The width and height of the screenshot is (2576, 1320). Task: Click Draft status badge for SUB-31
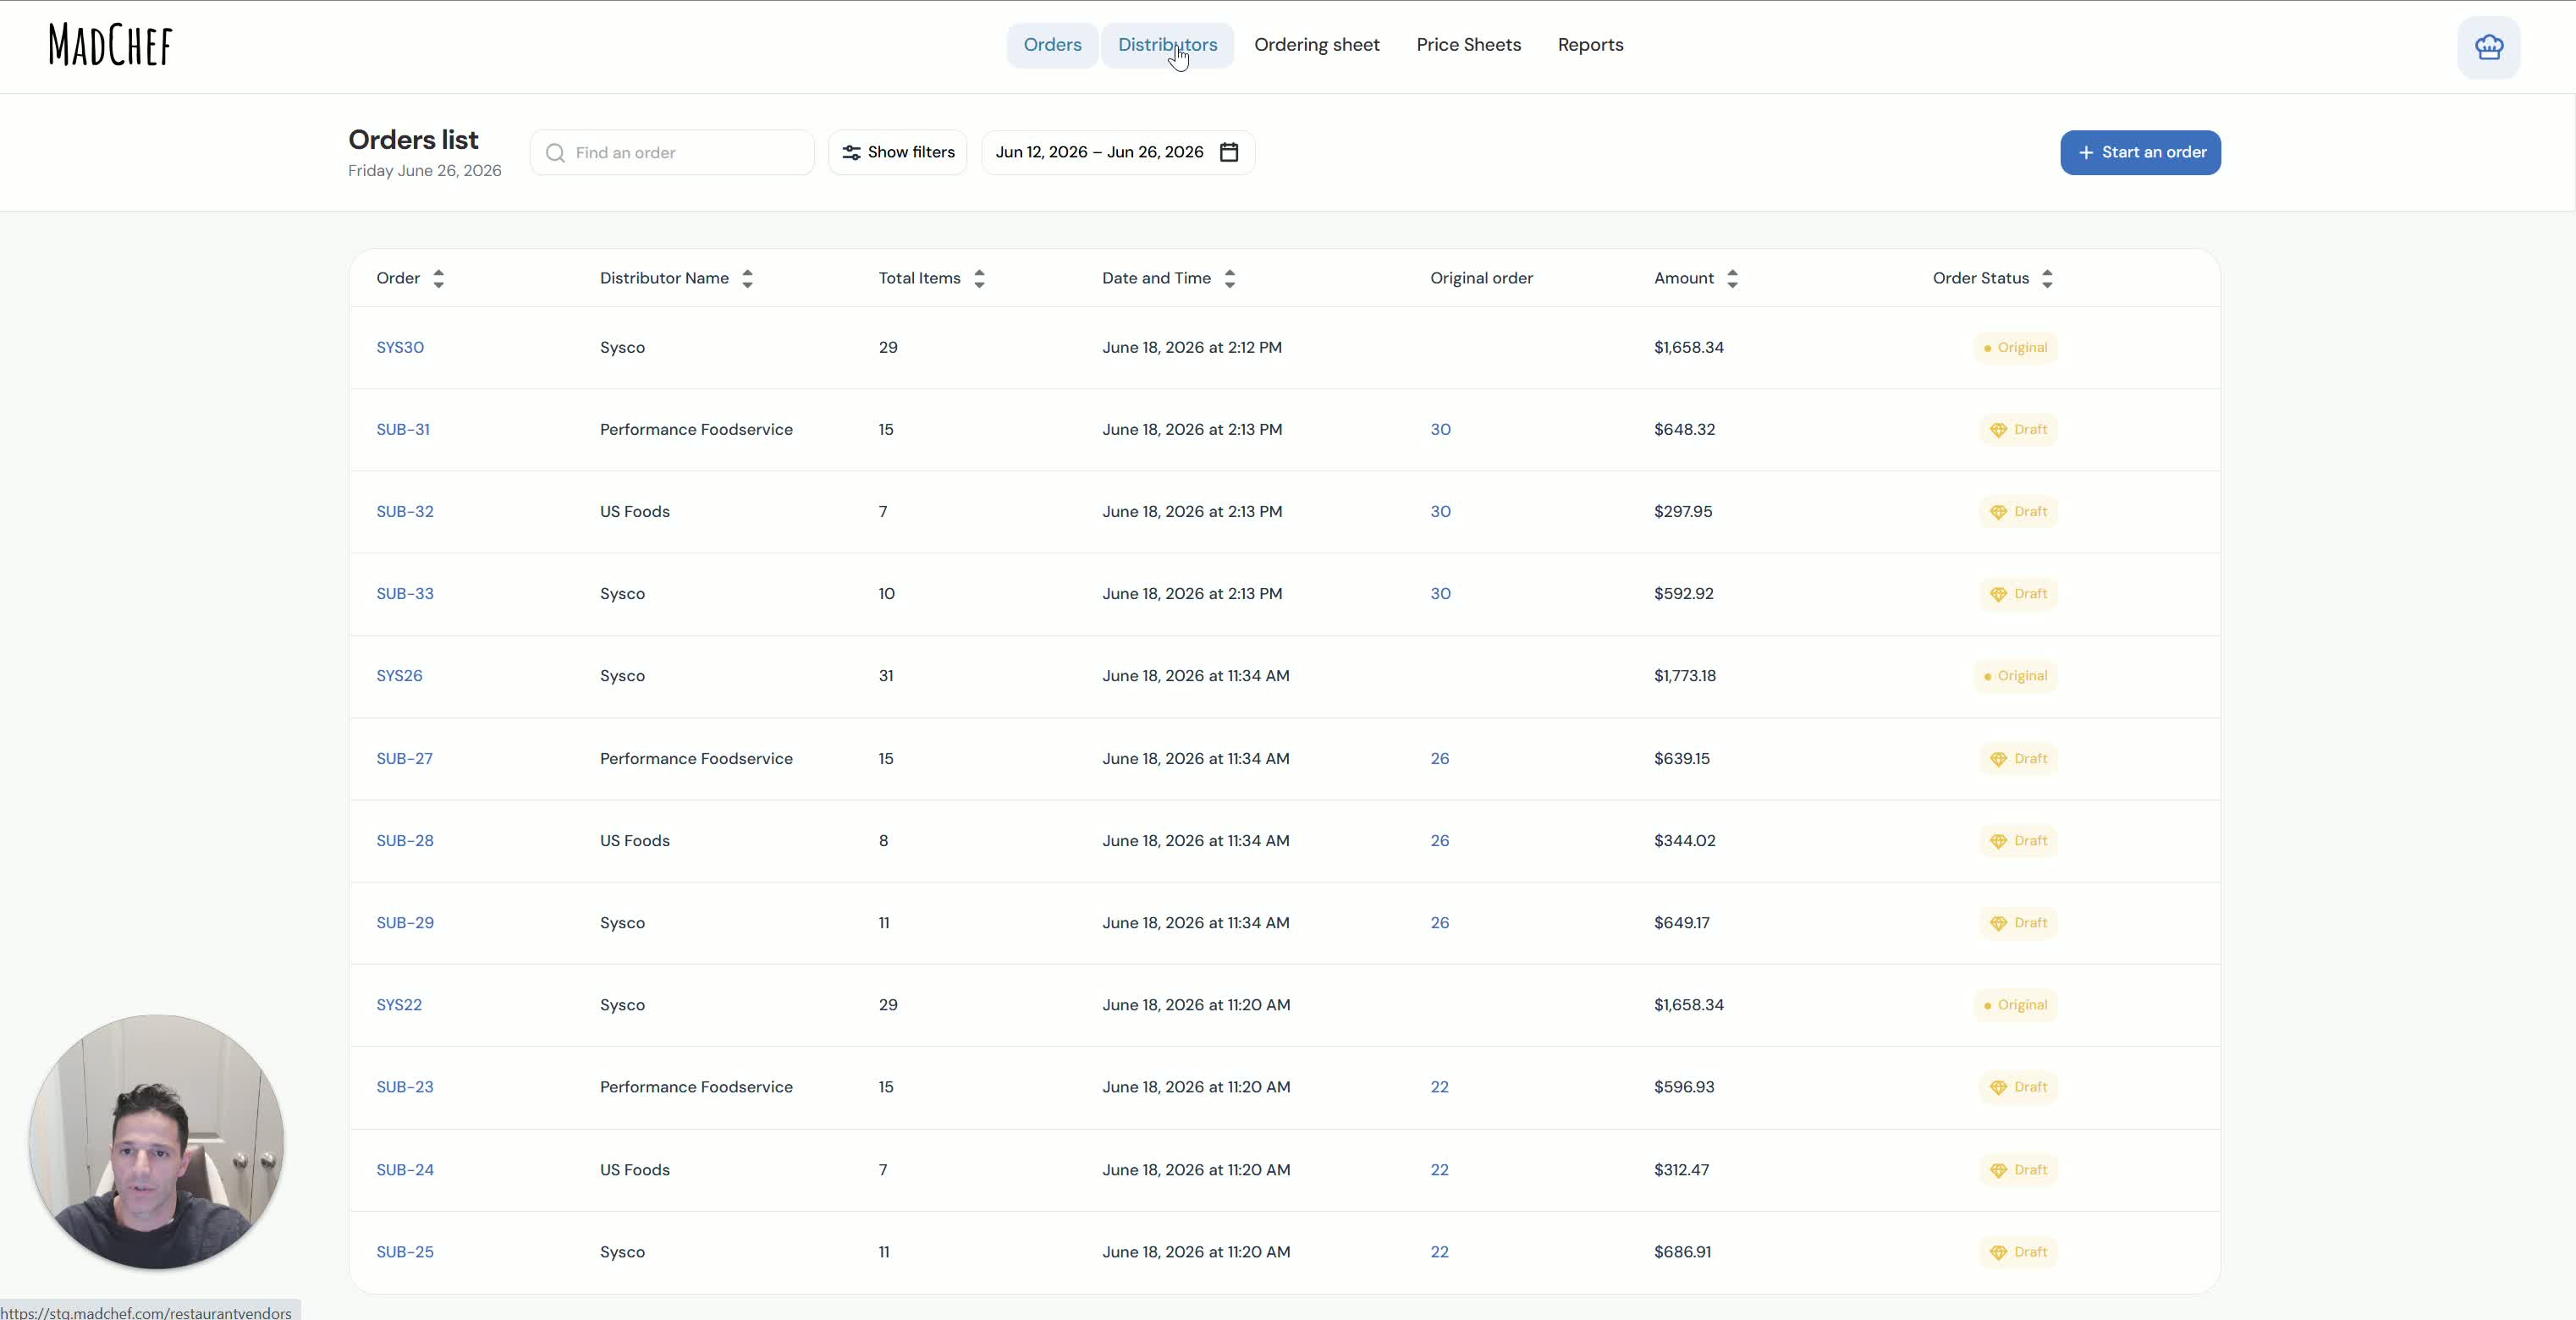[2018, 430]
